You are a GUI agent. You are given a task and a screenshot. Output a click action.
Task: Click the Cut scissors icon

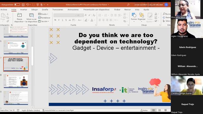click(8, 14)
